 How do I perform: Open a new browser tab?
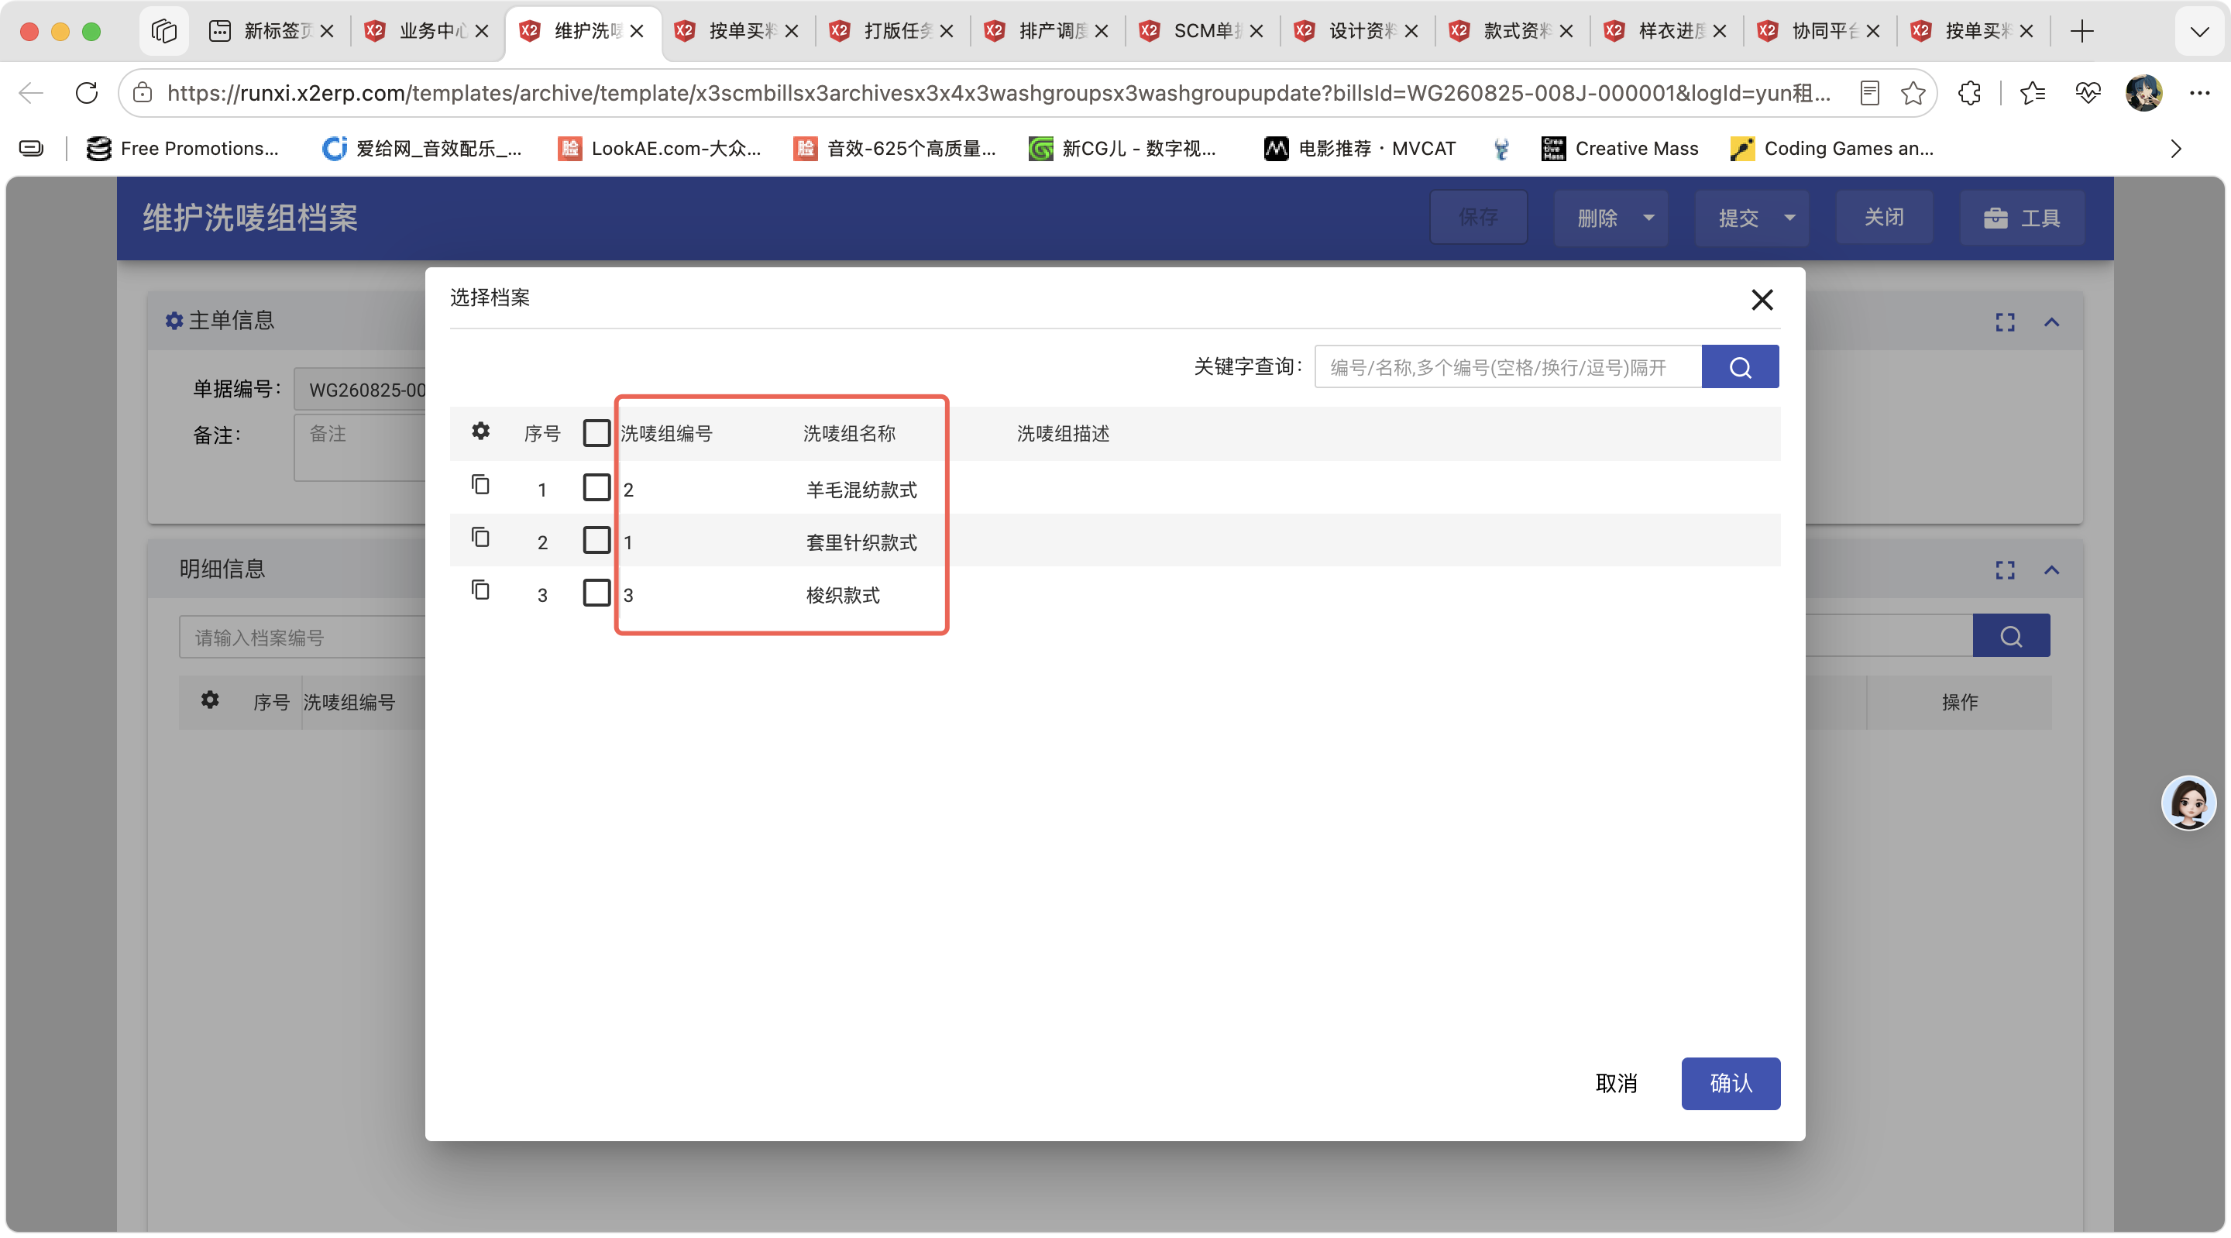pyautogui.click(x=2081, y=31)
